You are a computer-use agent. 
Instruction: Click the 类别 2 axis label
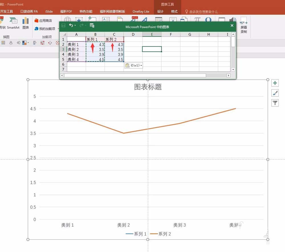pyautogui.click(x=123, y=225)
